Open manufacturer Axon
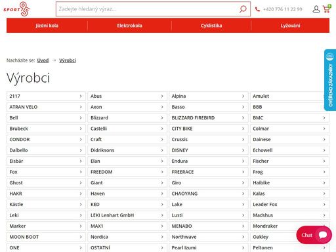This screenshot has height=252, width=336. 127,107
